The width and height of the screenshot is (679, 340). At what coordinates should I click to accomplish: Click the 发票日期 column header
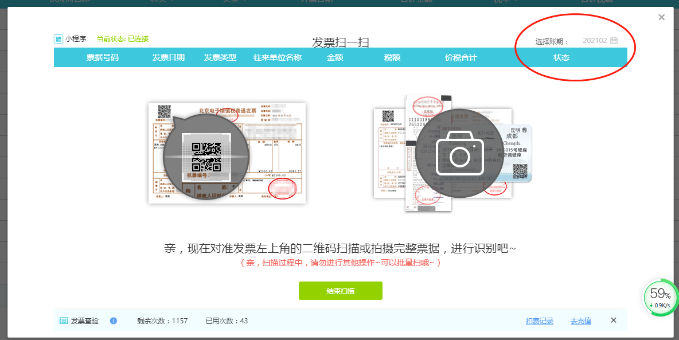coord(169,57)
